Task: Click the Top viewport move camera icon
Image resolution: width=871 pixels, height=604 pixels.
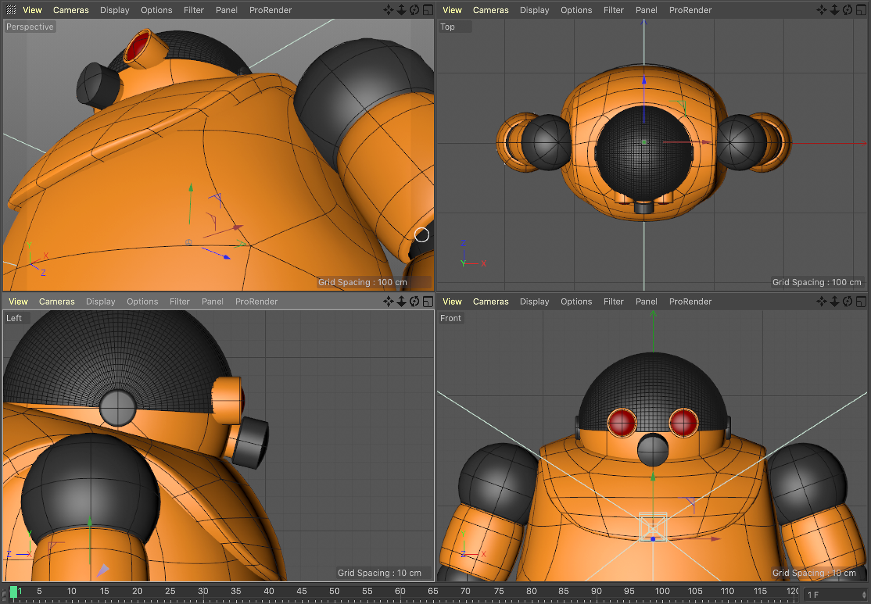Action: tap(822, 10)
